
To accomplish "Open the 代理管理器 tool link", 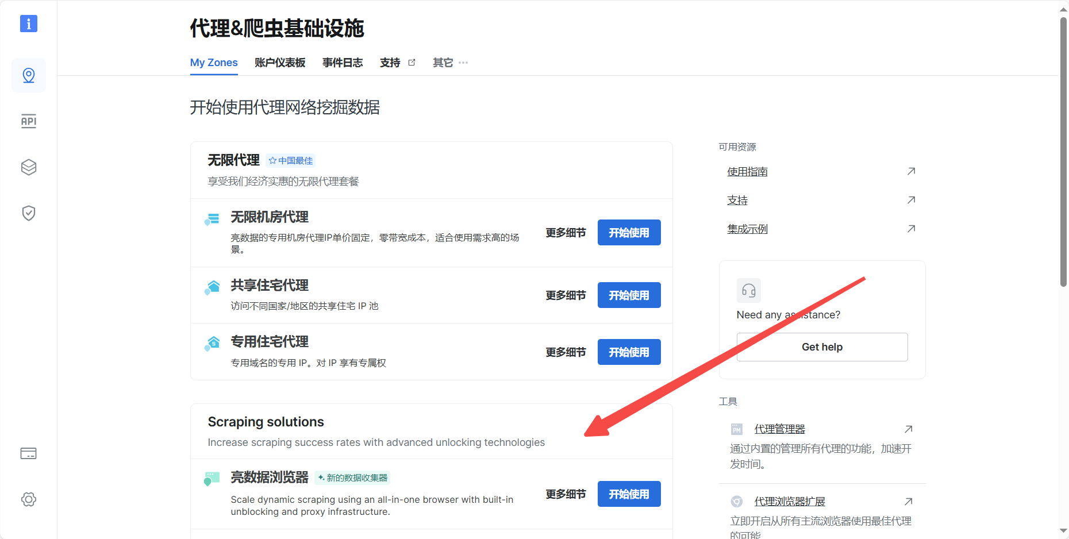I will tap(780, 429).
